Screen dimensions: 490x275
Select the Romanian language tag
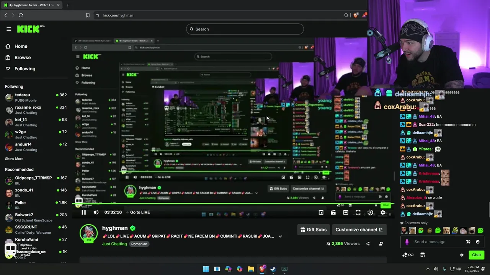tap(139, 244)
